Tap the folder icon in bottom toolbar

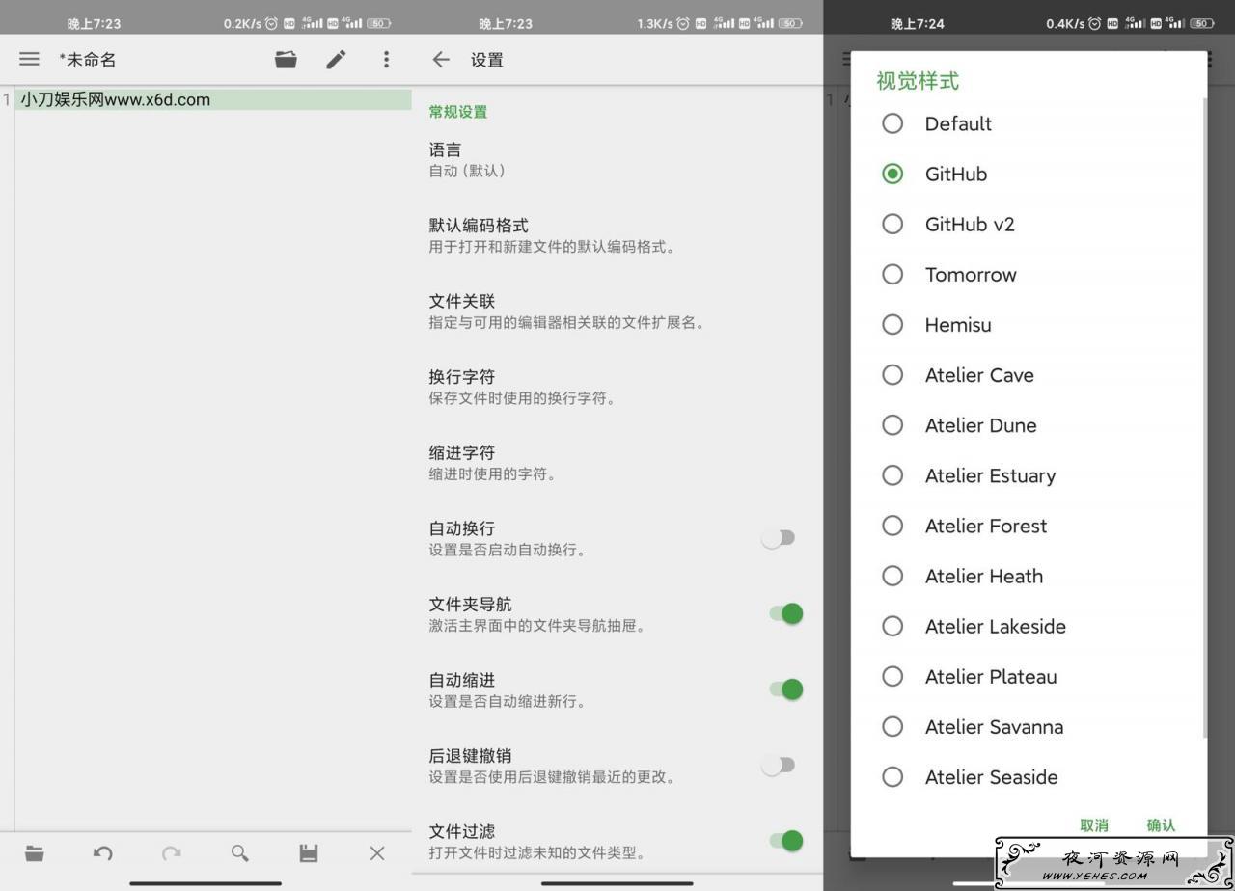[x=35, y=852]
